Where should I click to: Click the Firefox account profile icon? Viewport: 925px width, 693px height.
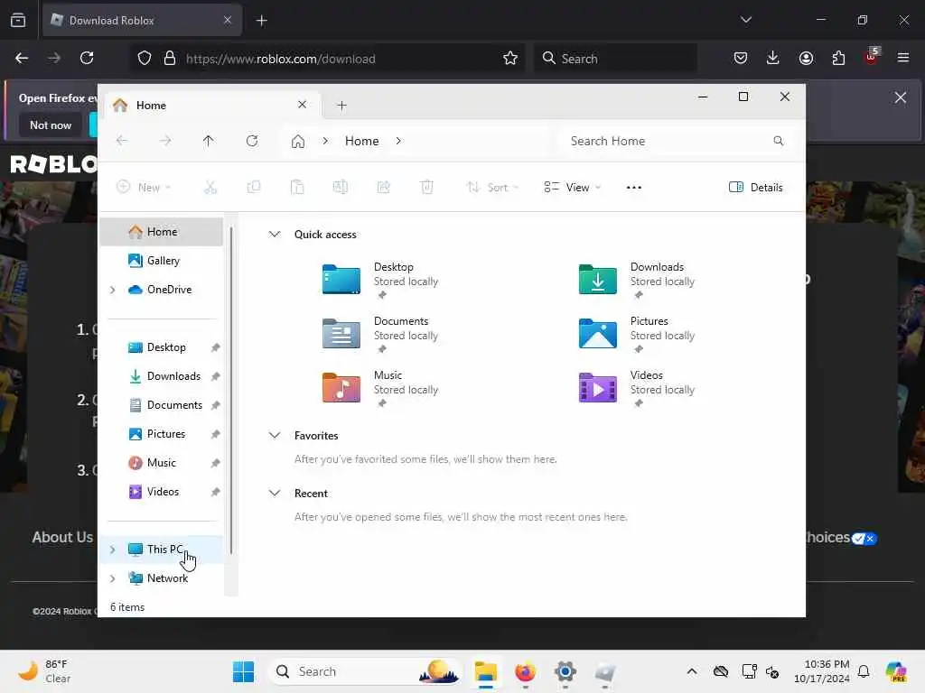coord(806,58)
